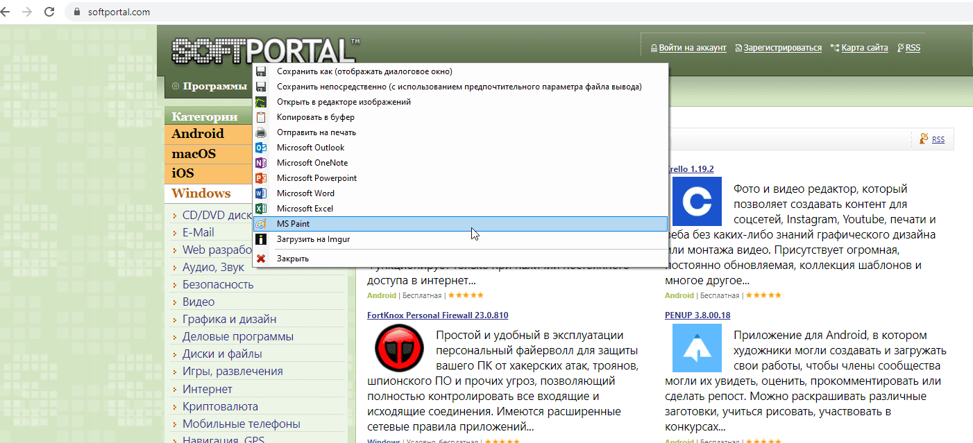Image resolution: width=973 pixels, height=443 pixels.
Task: Open the 'Криптовалюта' category
Action: pyautogui.click(x=220, y=406)
